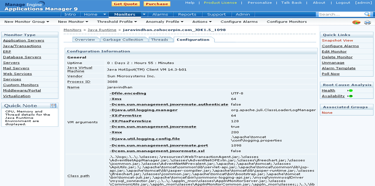Open the About link
Viewport: 375px width, 186px height.
point(319,2)
